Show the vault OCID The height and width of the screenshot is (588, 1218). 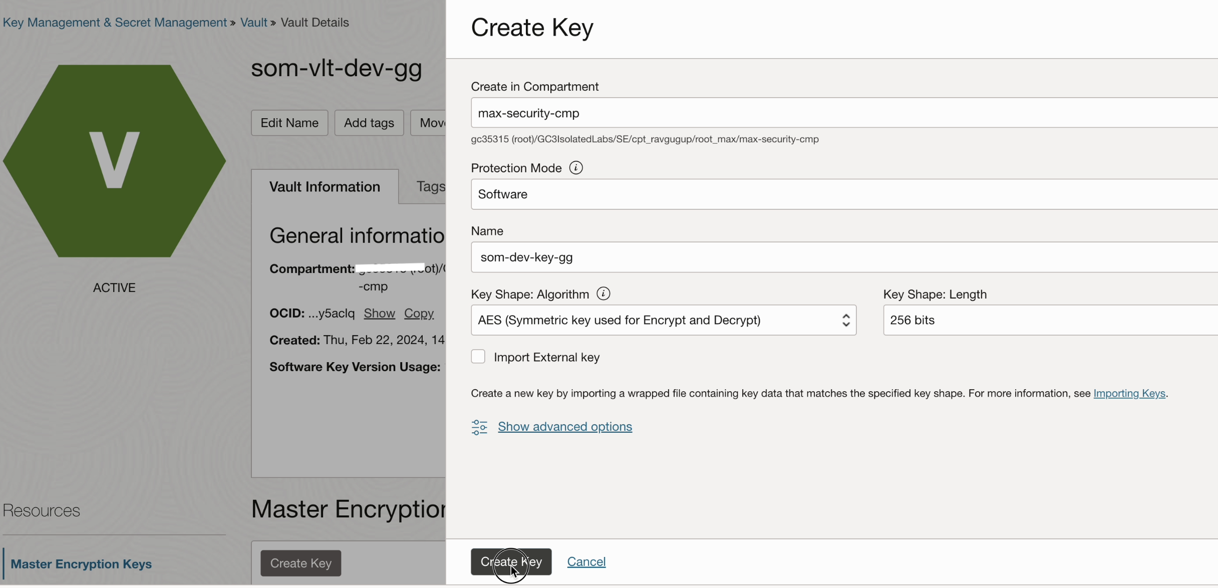tap(379, 313)
